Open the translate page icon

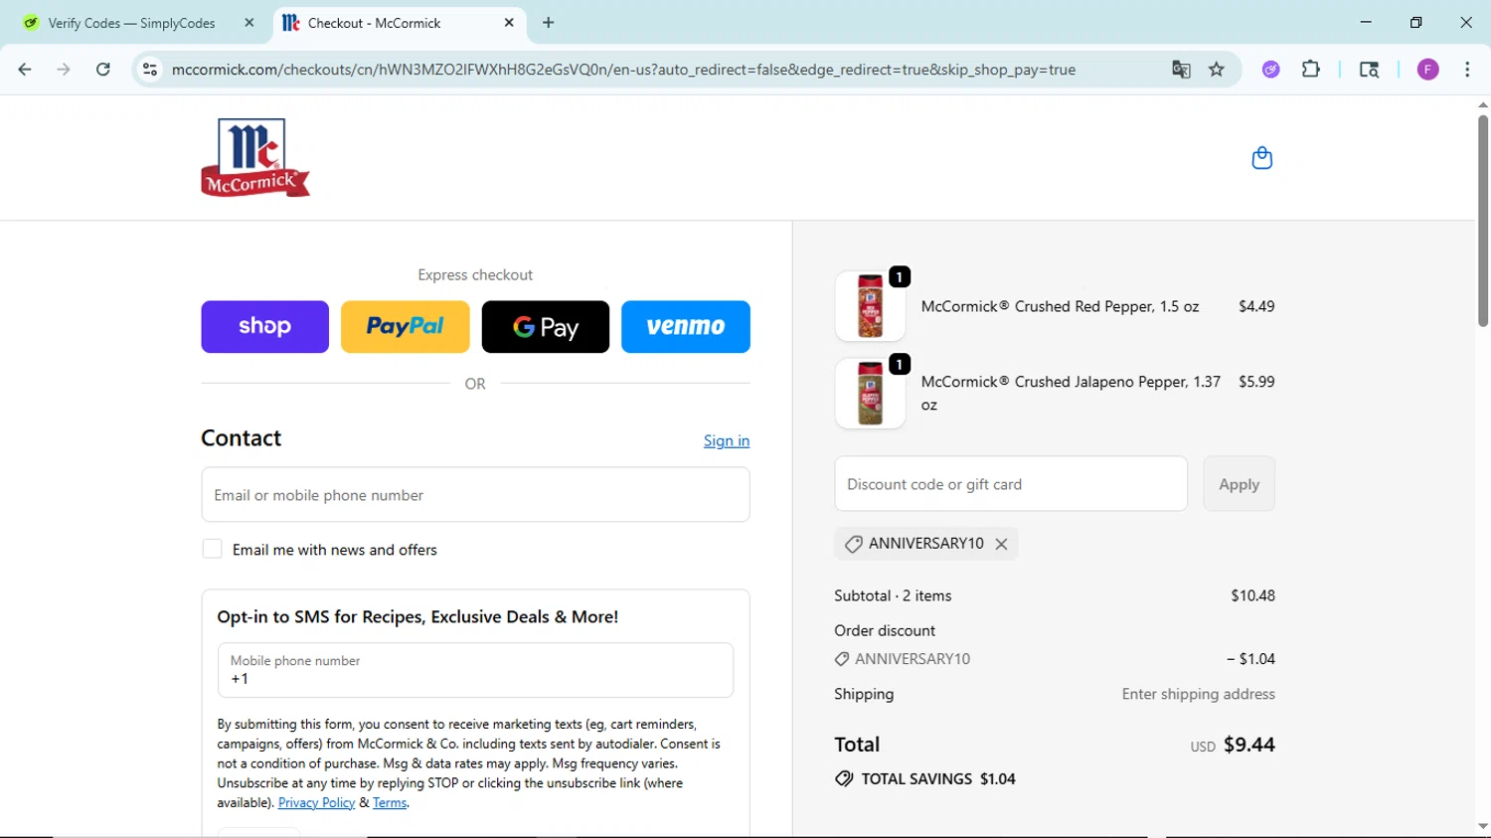(1181, 70)
